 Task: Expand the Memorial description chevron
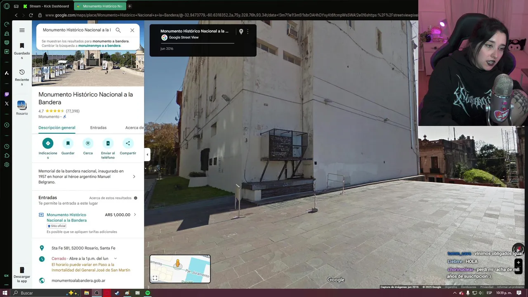point(134,177)
